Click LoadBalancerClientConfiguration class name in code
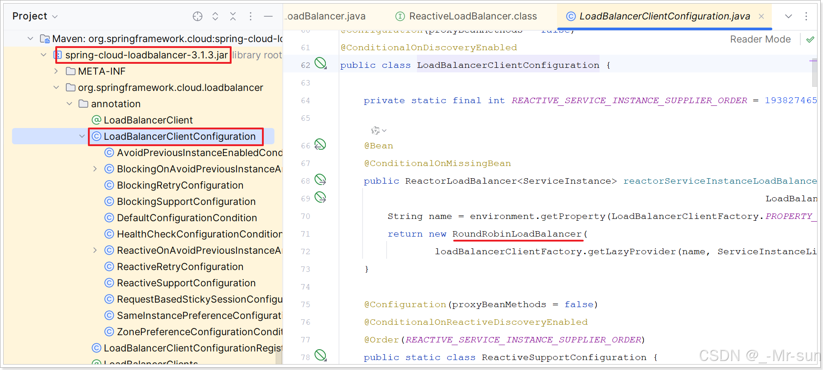Screen dimensions: 823x370 point(508,65)
